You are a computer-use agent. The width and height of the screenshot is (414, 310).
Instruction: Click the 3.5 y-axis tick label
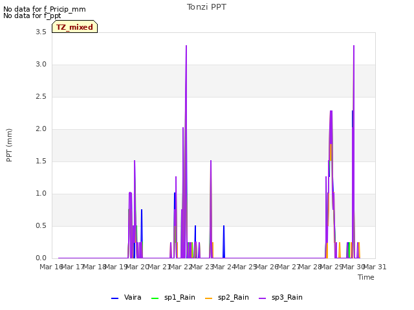coord(41,32)
